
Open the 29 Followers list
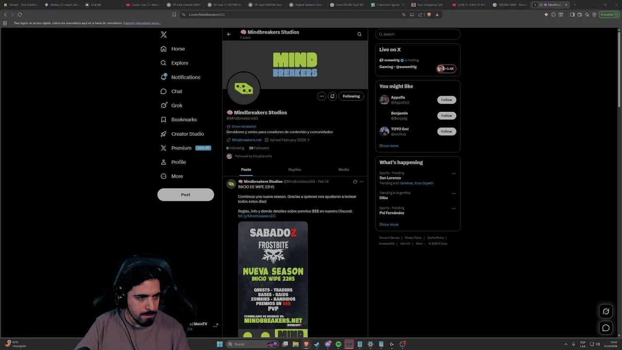pos(259,148)
